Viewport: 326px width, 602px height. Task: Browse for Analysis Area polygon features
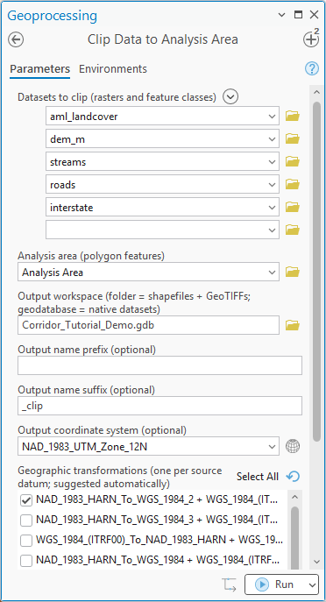pos(293,273)
